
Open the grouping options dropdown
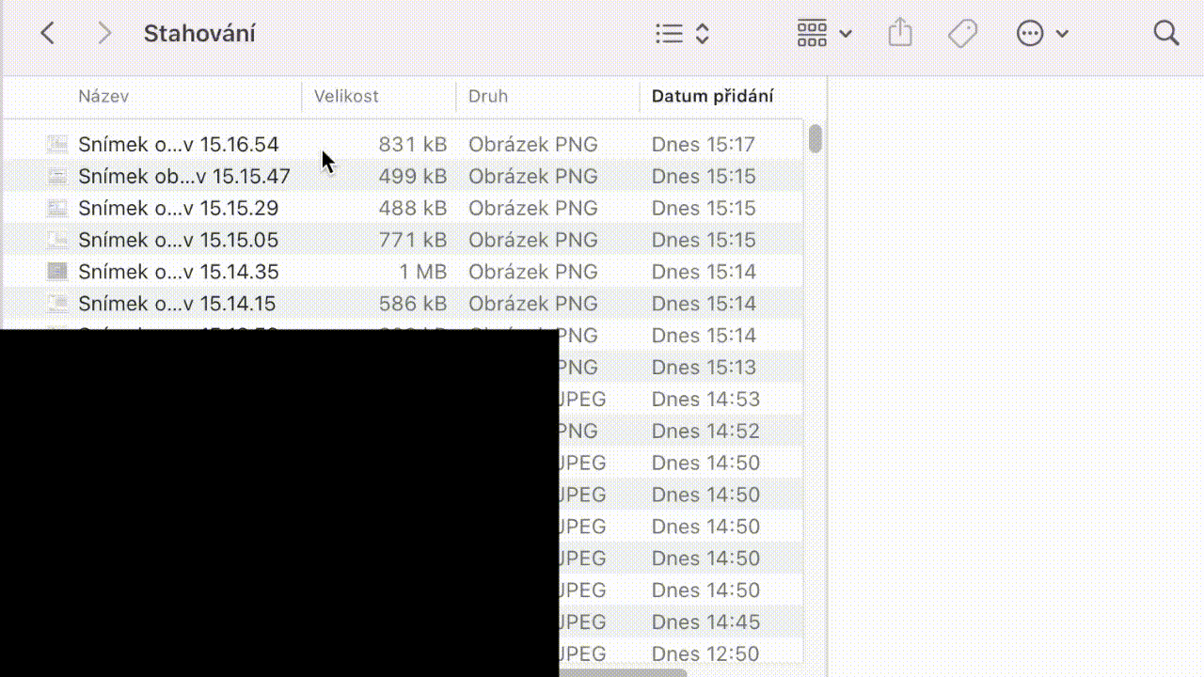tap(824, 34)
